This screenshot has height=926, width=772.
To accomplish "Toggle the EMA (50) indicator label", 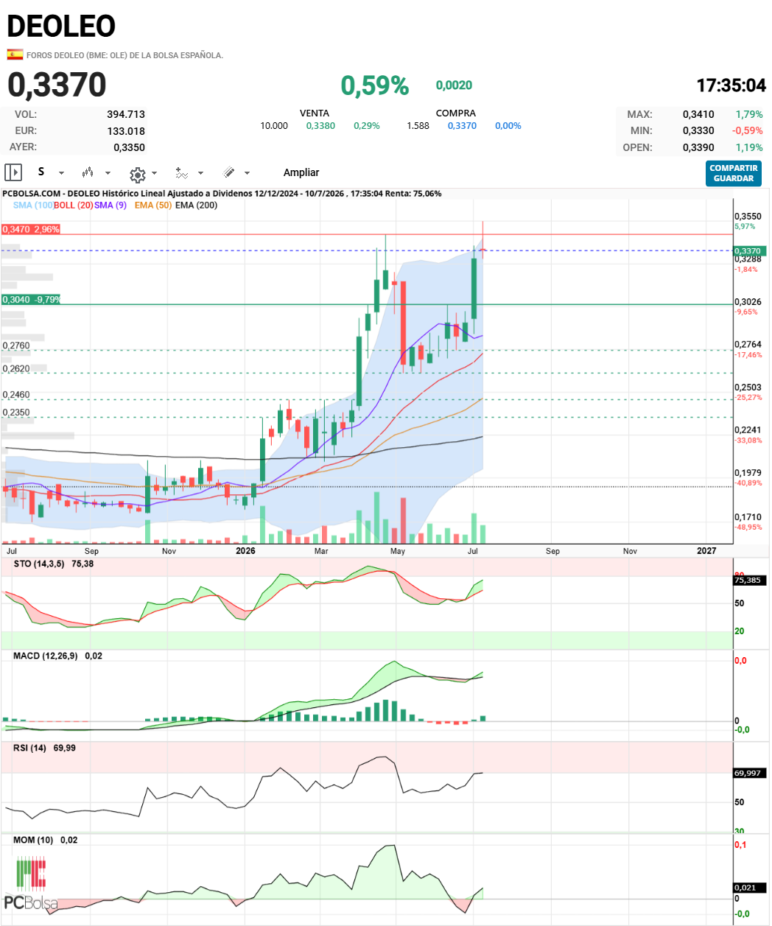I will (153, 205).
